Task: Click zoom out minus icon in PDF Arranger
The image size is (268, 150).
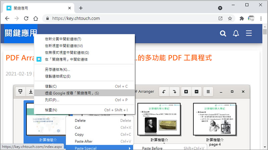Action: [197, 92]
